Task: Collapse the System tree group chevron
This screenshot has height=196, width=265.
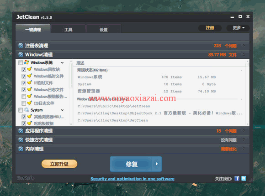Action: pyautogui.click(x=62, y=110)
